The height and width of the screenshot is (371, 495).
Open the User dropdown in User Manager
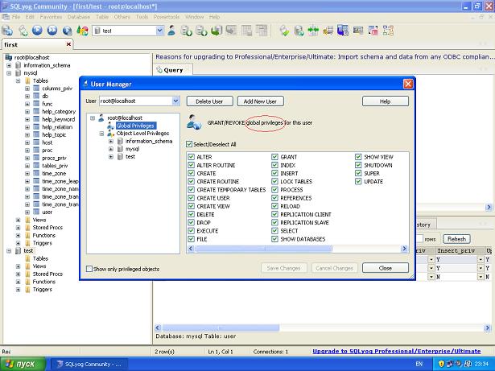point(175,101)
